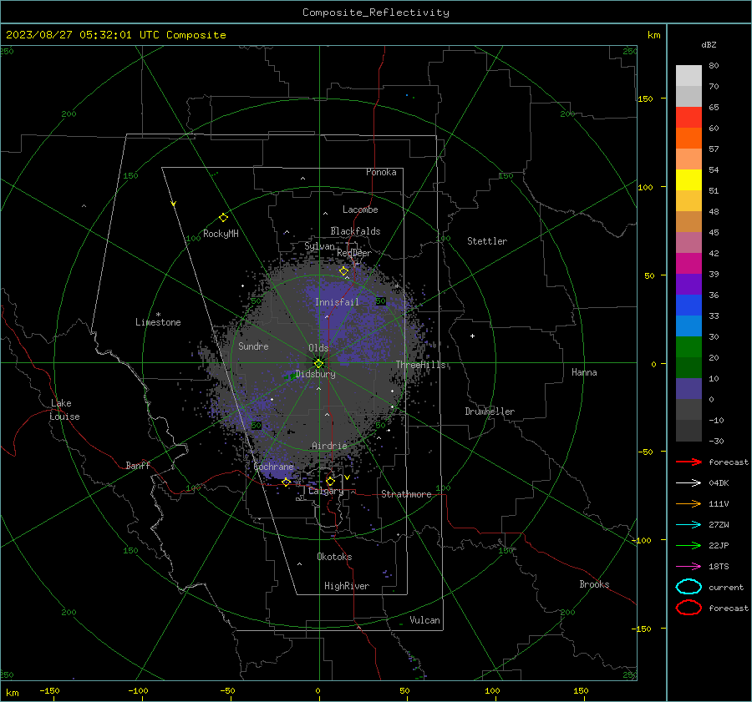Image resolution: width=752 pixels, height=702 pixels.
Task: Click the yellow diamond marker near RockyMH
Action: (x=223, y=218)
